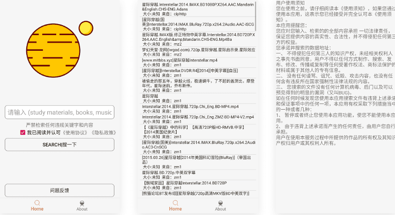Click the small yellow moon icon
This screenshot has height=215, width=395.
(86, 28)
